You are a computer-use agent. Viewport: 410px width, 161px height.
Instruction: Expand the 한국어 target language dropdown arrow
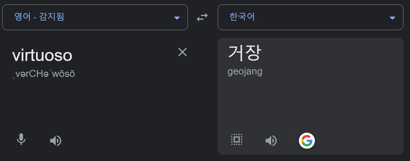coord(392,18)
